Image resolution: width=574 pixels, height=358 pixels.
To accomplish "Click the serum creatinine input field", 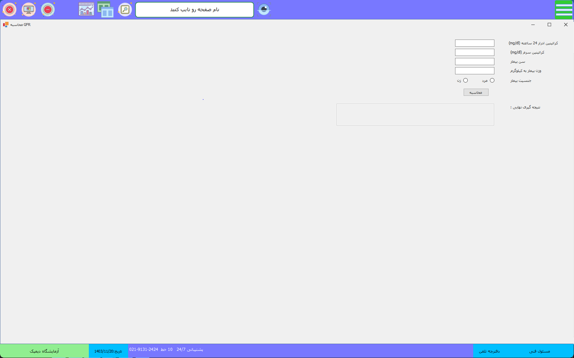I will [475, 53].
